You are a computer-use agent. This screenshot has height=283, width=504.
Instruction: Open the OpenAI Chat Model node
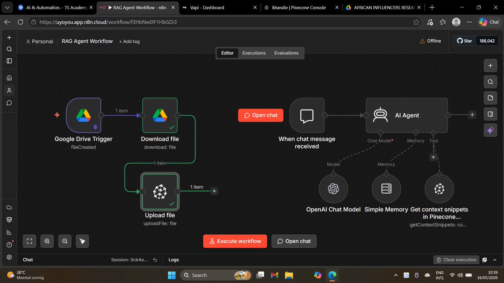[x=333, y=189]
